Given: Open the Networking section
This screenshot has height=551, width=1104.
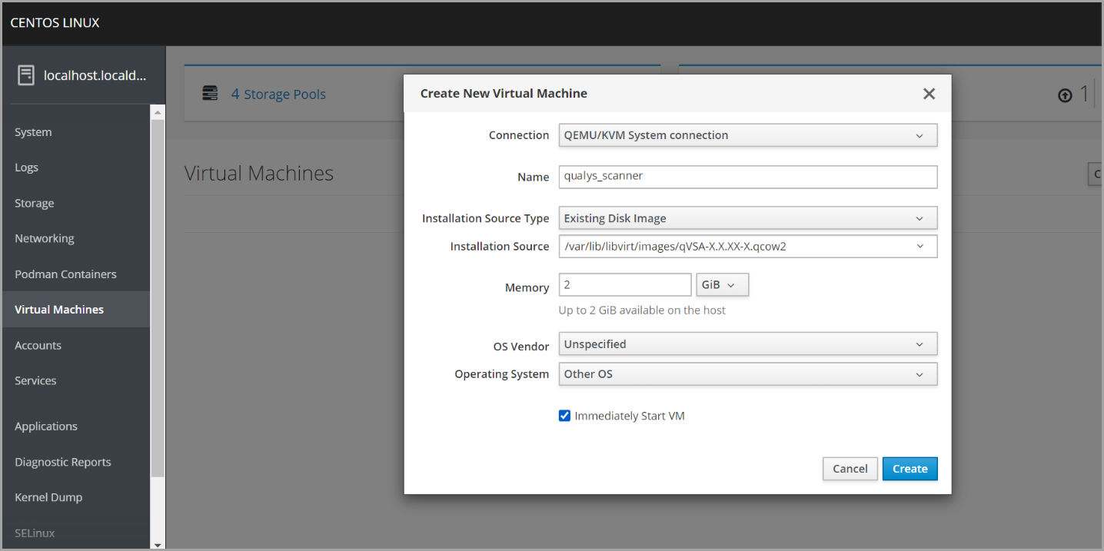Looking at the screenshot, I should pos(44,238).
